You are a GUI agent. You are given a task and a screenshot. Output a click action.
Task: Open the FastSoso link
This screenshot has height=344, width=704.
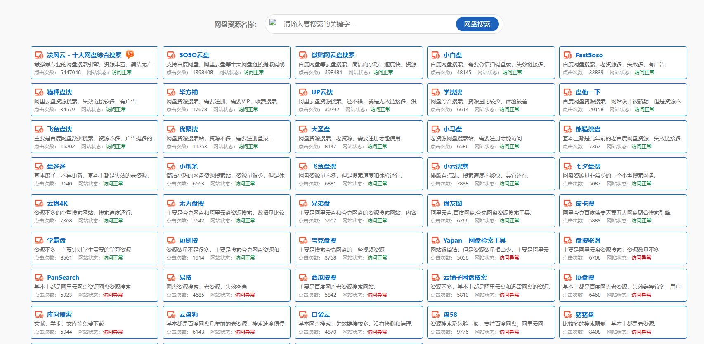click(589, 55)
